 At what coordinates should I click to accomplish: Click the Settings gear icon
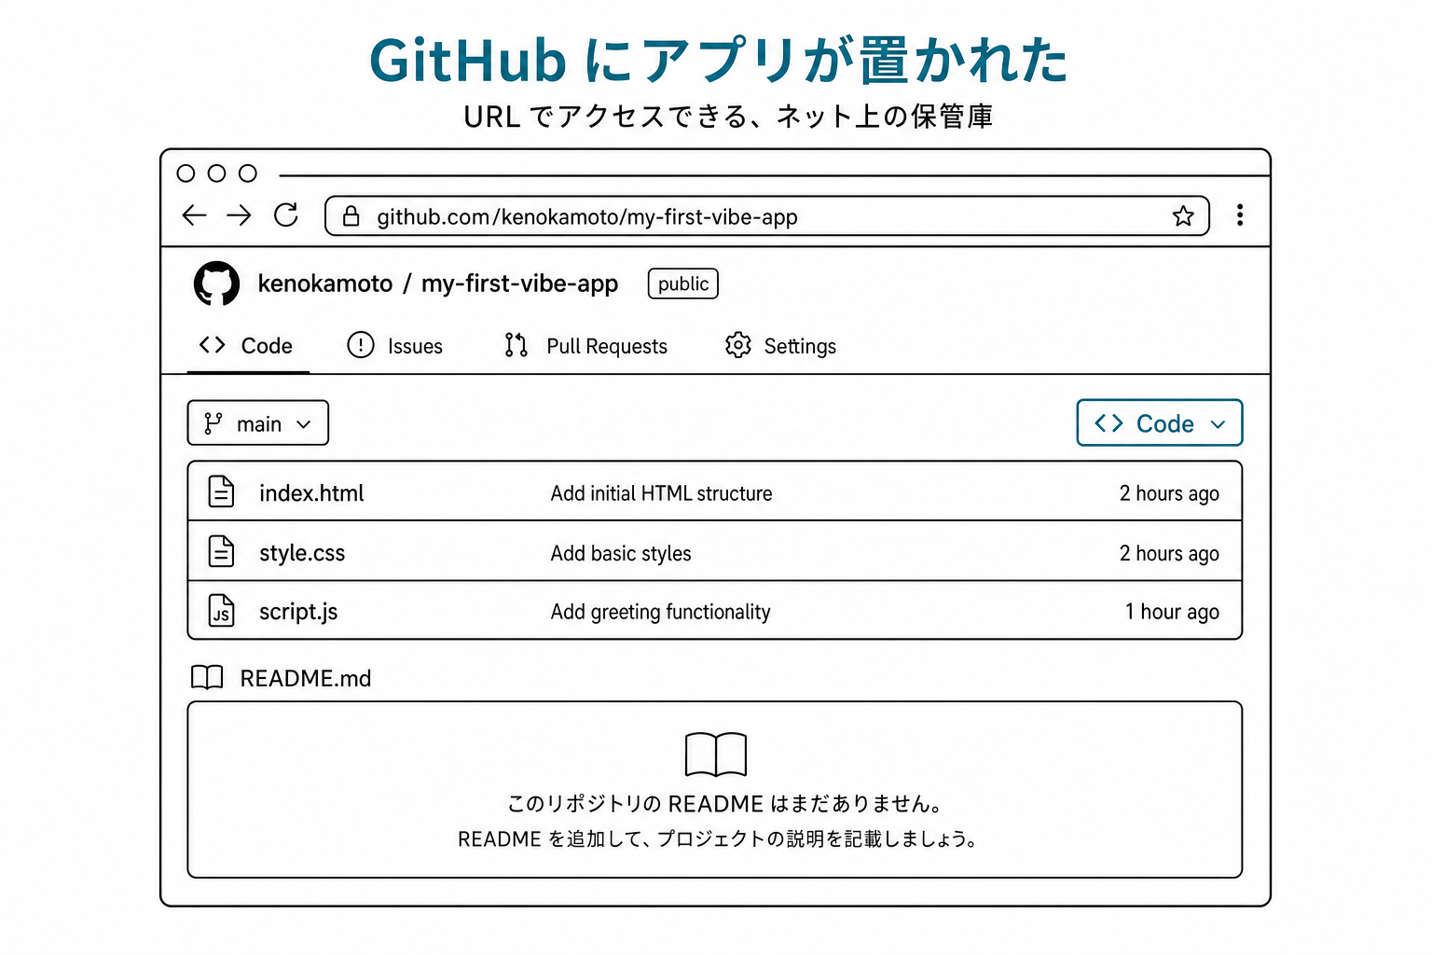pos(738,345)
